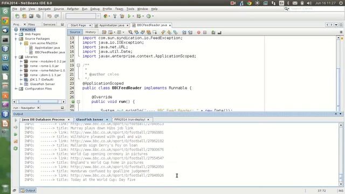The image size is (345, 194).
Task: Click the red Start Macro Recording icon
Action: tap(199, 32)
